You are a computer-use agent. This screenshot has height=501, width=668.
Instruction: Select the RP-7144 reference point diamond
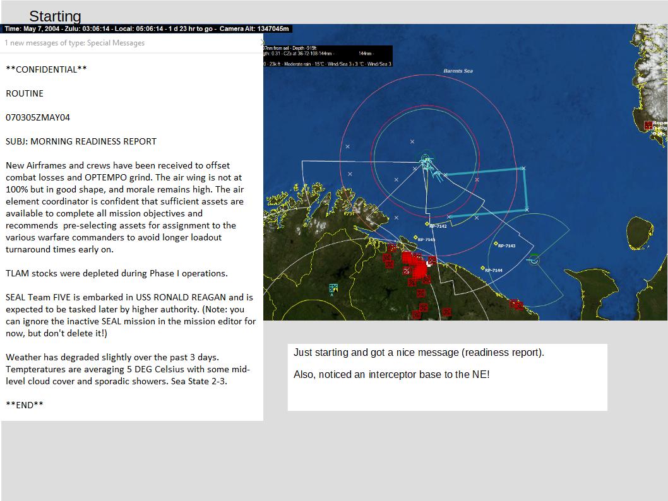482,268
